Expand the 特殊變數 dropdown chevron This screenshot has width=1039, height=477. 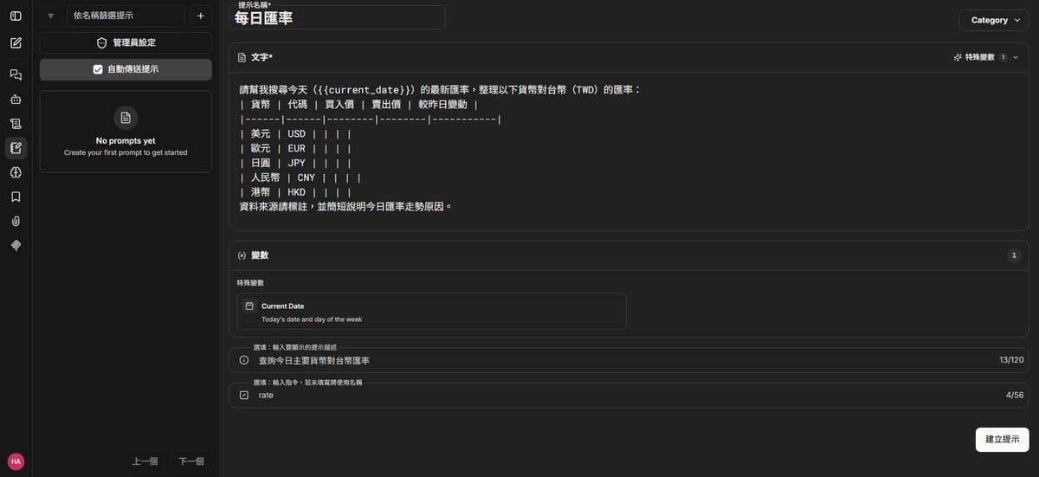click(x=1016, y=57)
